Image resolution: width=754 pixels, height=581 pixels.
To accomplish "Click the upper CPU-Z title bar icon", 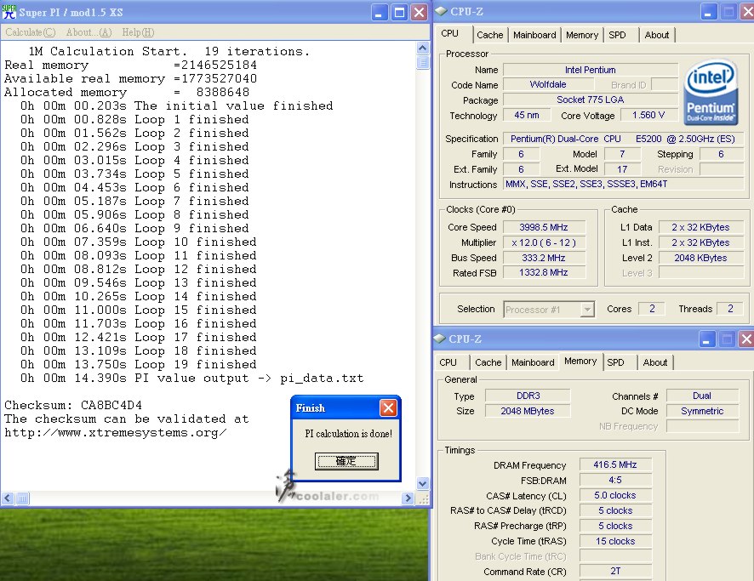I will [441, 12].
